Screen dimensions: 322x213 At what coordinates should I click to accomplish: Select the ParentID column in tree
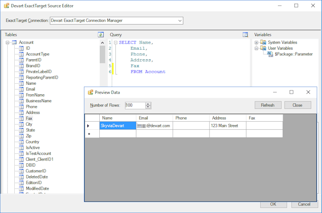(33, 60)
